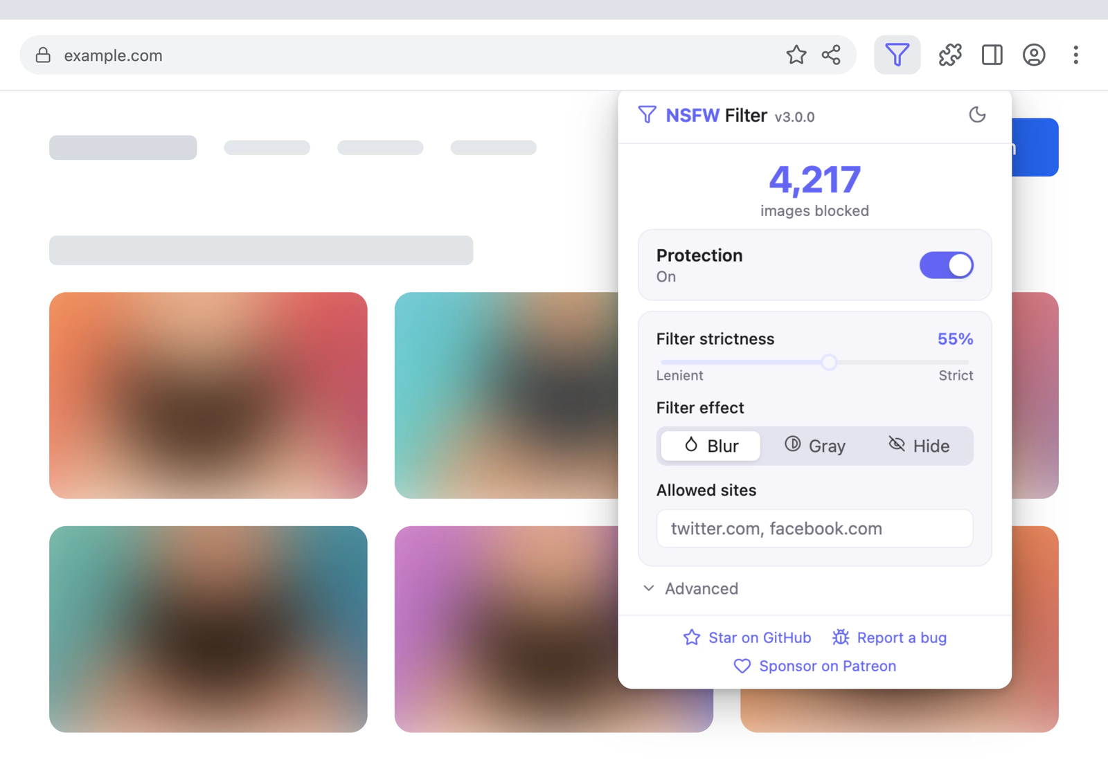Click funnel logo in popup header
Image resolution: width=1108 pixels, height=780 pixels.
647,115
